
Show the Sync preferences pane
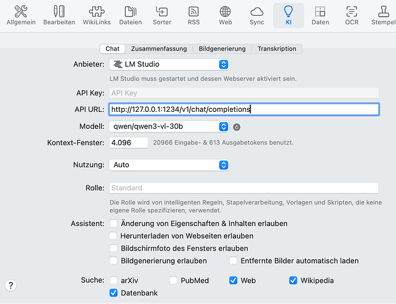(257, 16)
